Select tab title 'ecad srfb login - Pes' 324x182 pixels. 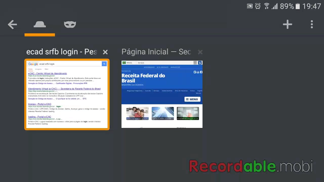[x=62, y=52]
